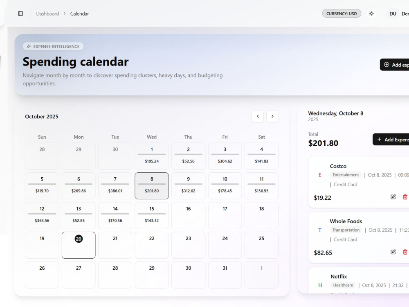Click the Whole Foods expense title
This screenshot has height=307, width=409.
(346, 221)
